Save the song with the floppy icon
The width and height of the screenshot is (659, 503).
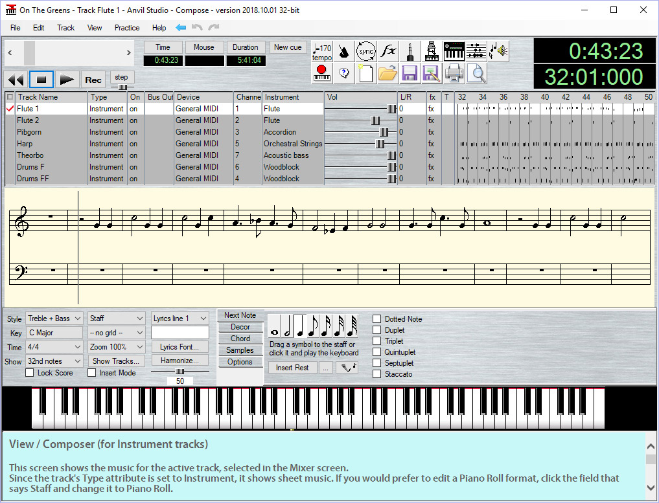(410, 74)
